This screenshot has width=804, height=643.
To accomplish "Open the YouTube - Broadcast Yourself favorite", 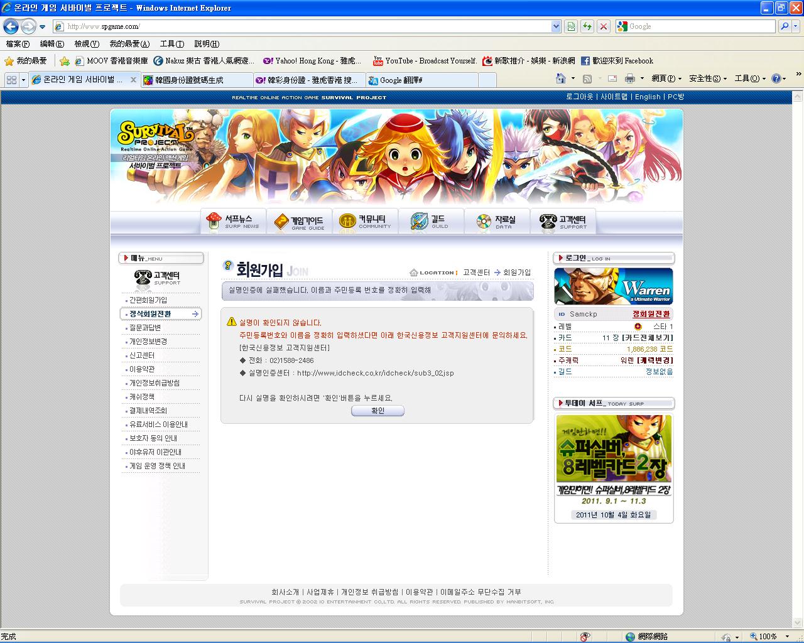I will 425,61.
